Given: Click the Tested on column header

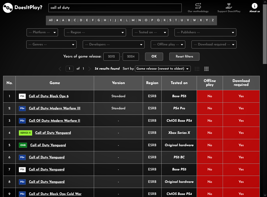Looking at the screenshot, I should (x=179, y=83).
